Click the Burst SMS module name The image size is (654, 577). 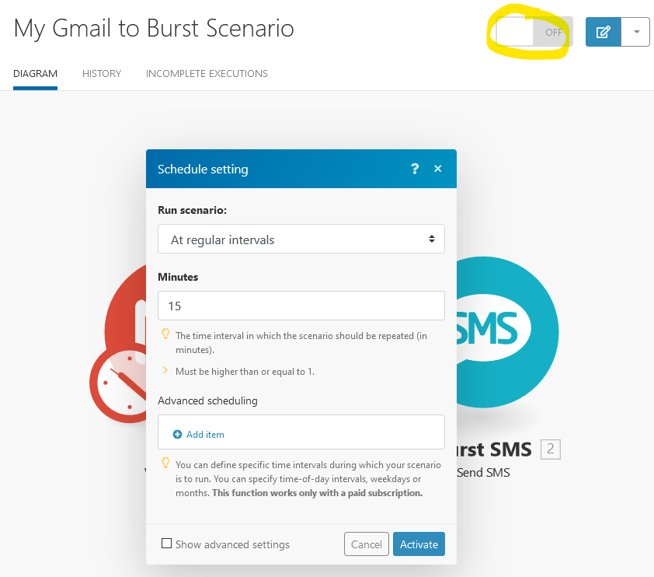click(494, 449)
